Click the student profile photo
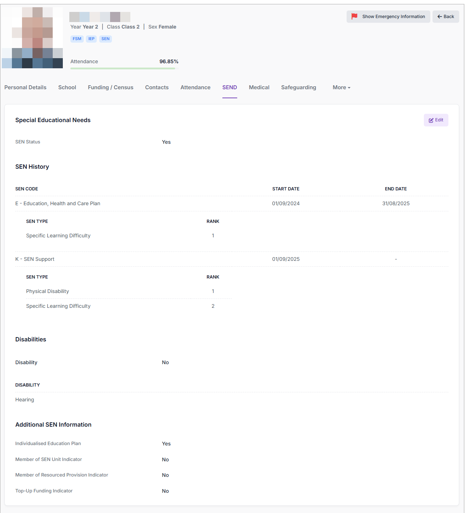 (32, 38)
